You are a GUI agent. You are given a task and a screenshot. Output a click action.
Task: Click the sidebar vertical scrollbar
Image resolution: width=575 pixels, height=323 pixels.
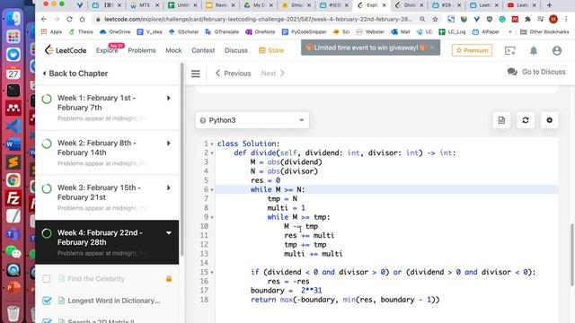[181, 160]
